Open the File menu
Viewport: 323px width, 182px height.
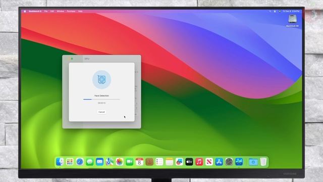(x=46, y=11)
